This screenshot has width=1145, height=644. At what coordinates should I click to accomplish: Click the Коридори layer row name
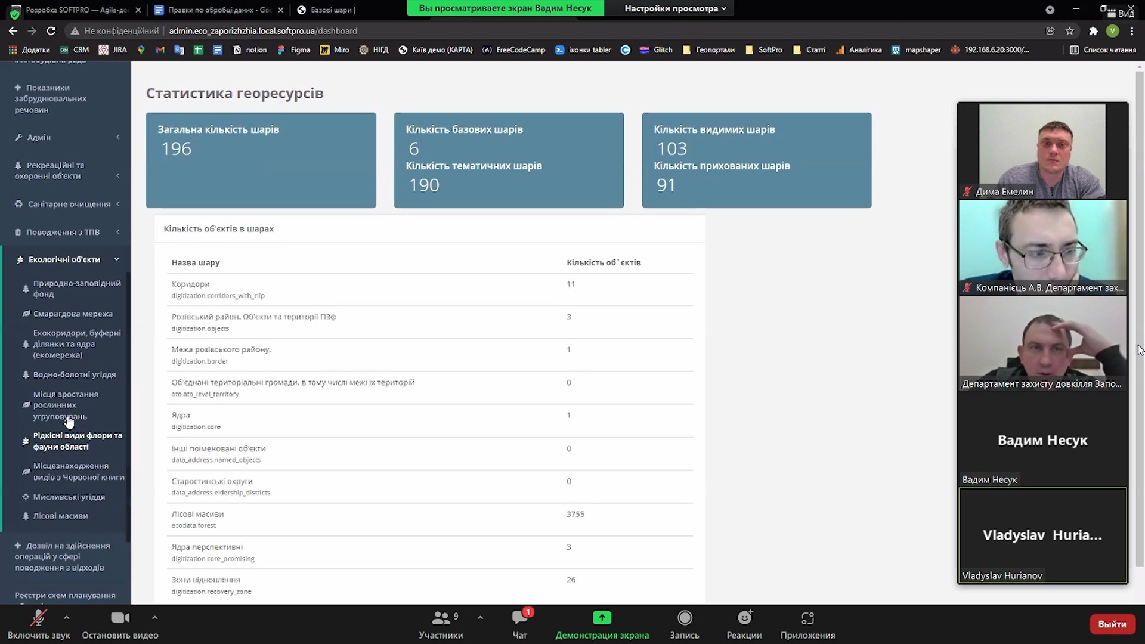click(x=190, y=284)
